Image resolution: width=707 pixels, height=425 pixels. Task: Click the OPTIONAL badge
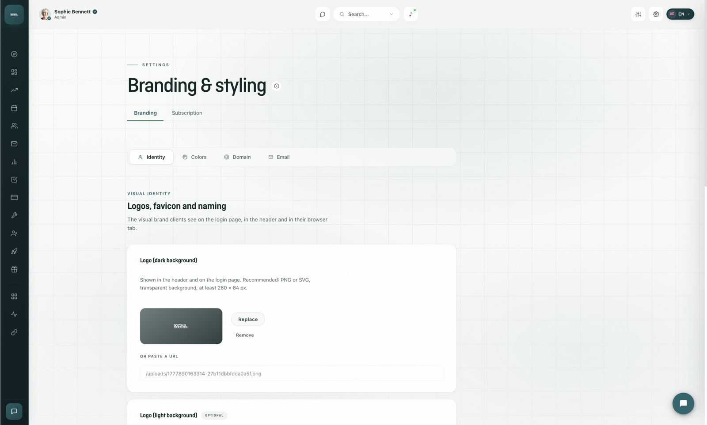pyautogui.click(x=214, y=415)
